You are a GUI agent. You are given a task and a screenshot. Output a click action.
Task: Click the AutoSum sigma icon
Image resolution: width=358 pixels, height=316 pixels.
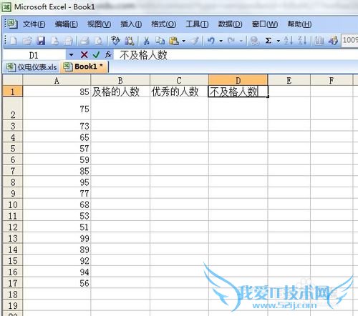[268, 41]
